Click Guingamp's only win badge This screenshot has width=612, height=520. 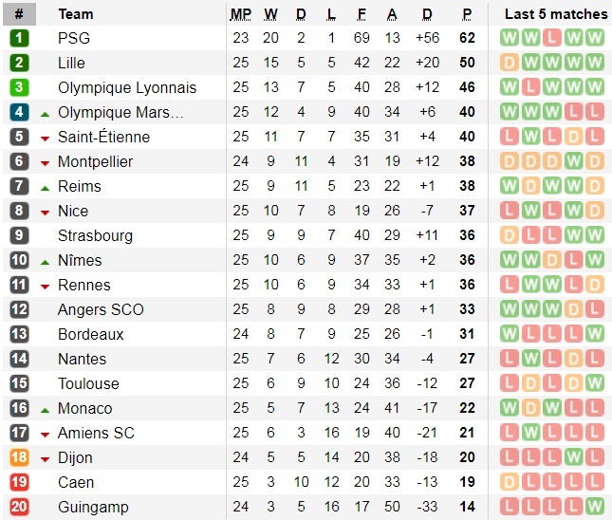click(x=595, y=507)
